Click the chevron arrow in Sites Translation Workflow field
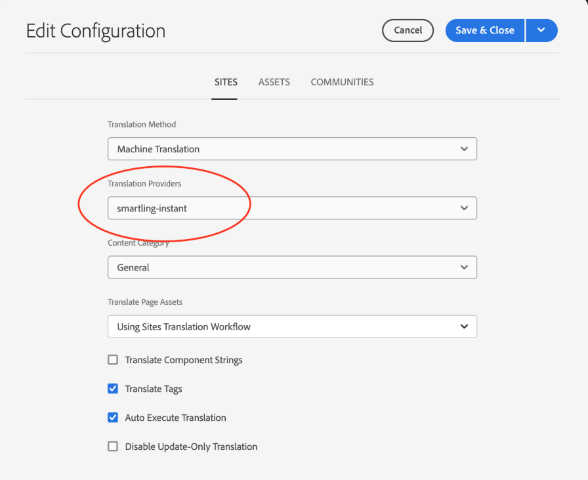Screen dimensions: 588x480 point(464,326)
